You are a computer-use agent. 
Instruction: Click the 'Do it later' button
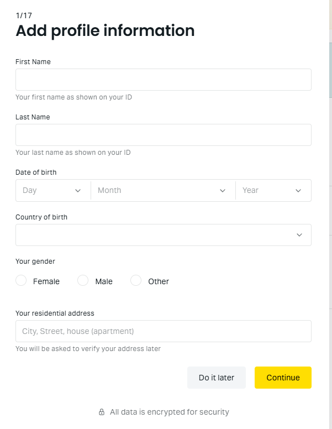tap(217, 378)
